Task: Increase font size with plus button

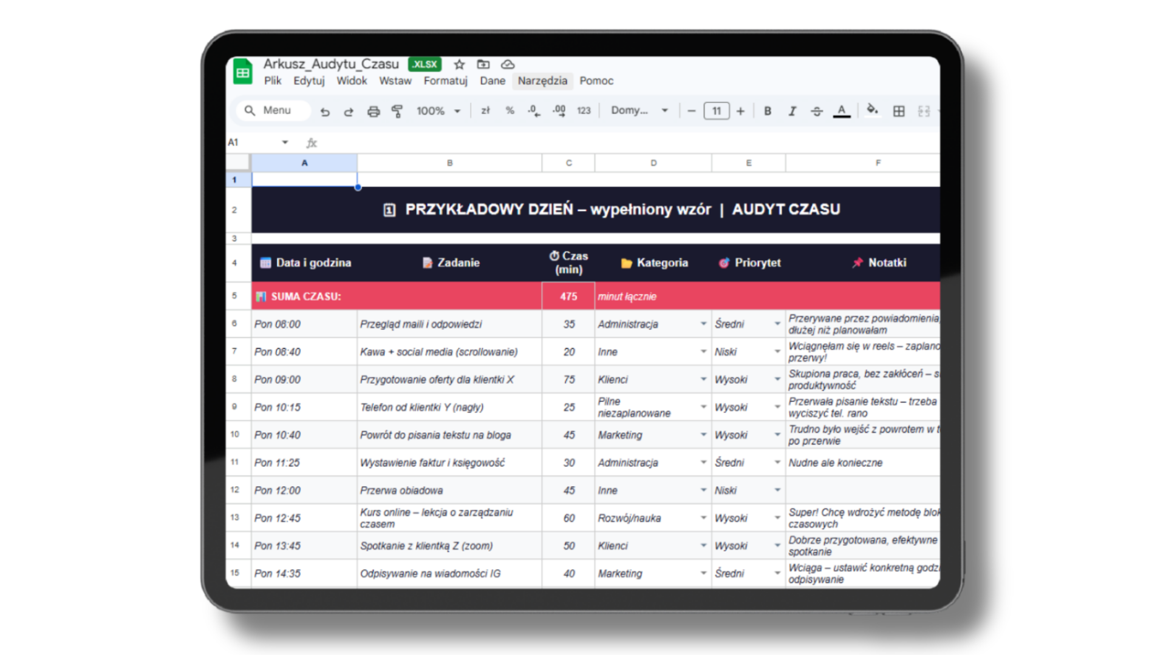Action: point(740,111)
